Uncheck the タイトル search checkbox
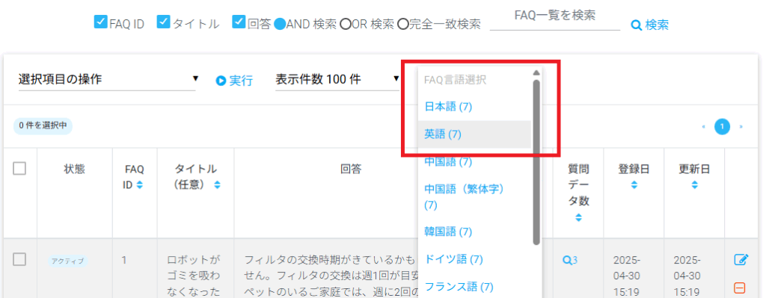766x298 pixels. pos(163,22)
